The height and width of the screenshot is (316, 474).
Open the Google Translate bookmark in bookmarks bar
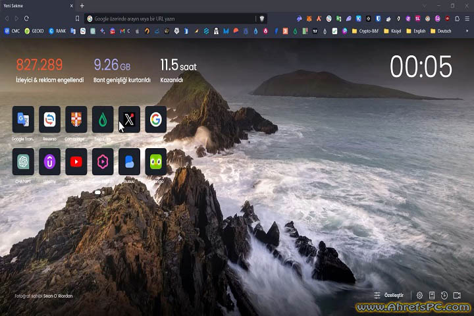point(73,31)
